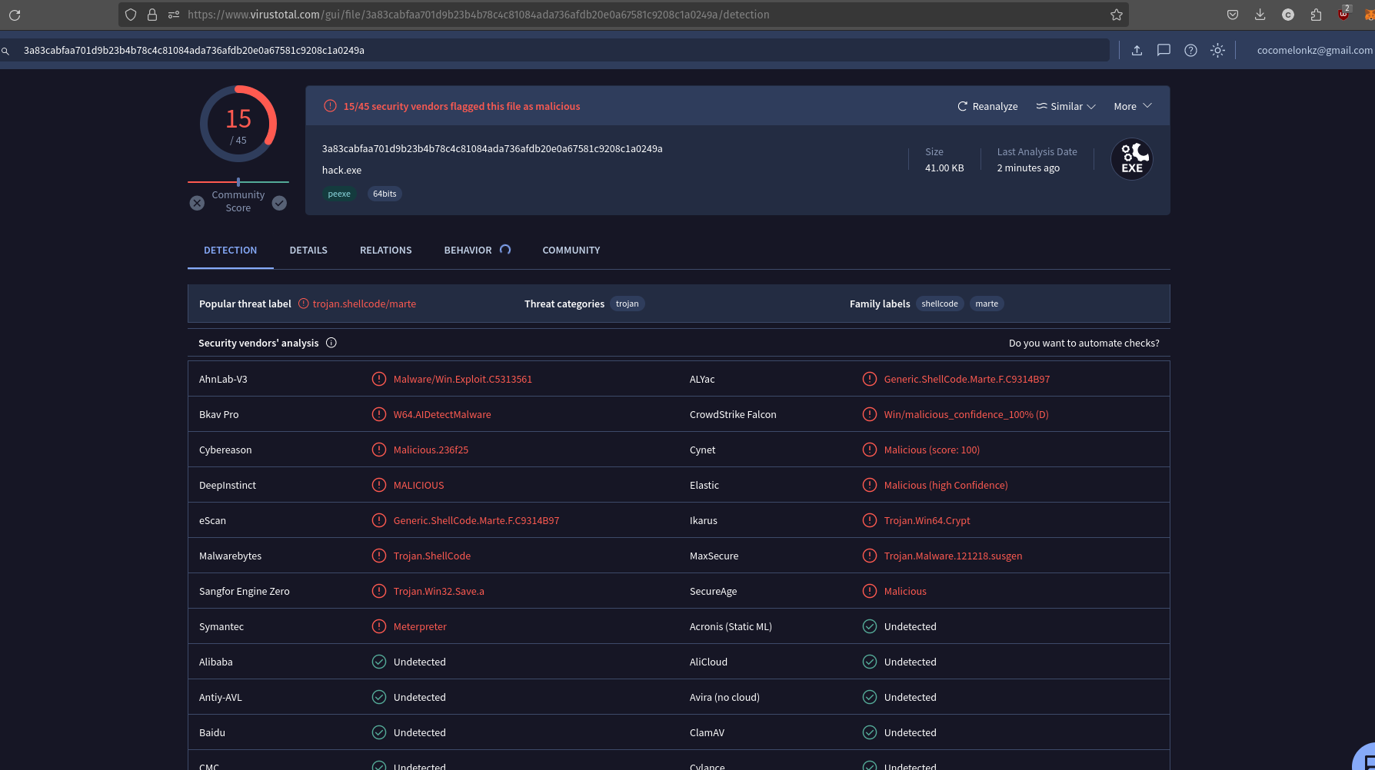Click the Win/malicious_confidence_100% (D) result
The width and height of the screenshot is (1375, 770).
(966, 414)
